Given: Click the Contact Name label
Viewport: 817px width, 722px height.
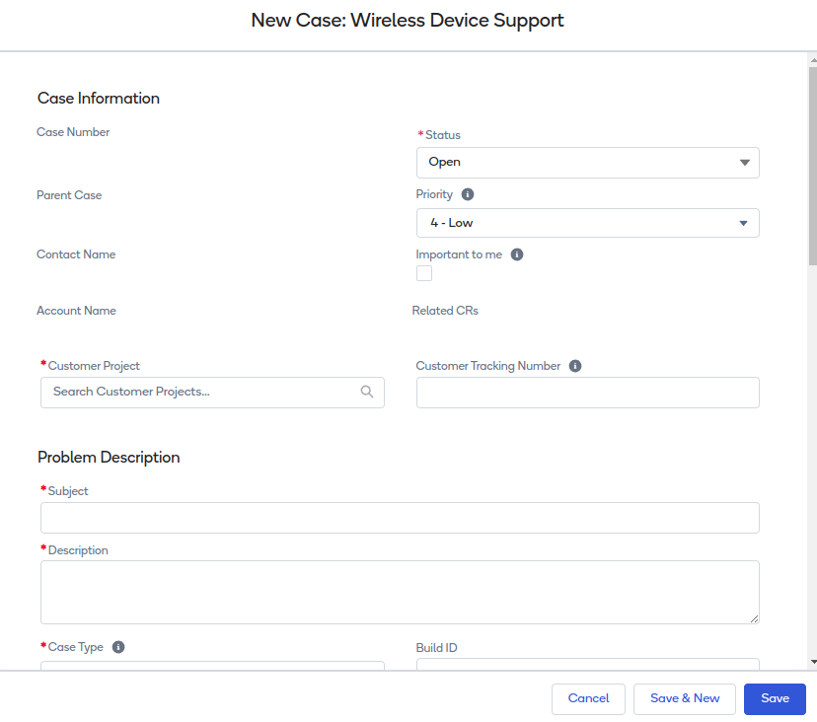Looking at the screenshot, I should 76,254.
